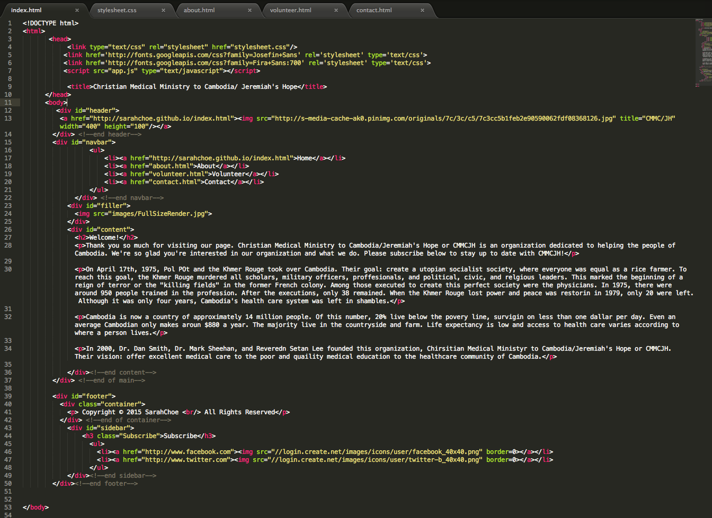This screenshot has height=518, width=712.
Task: Click the contact.html list item line
Action: 184,182
